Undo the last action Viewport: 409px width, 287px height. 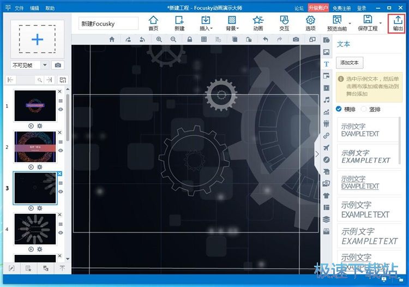[x=265, y=39]
